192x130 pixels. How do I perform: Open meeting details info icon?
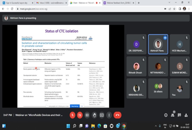166,115
